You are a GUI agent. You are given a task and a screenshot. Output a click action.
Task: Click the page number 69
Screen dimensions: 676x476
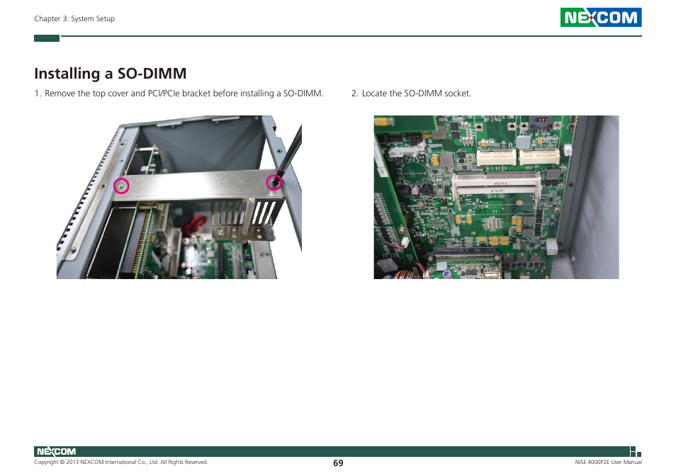[x=338, y=463]
